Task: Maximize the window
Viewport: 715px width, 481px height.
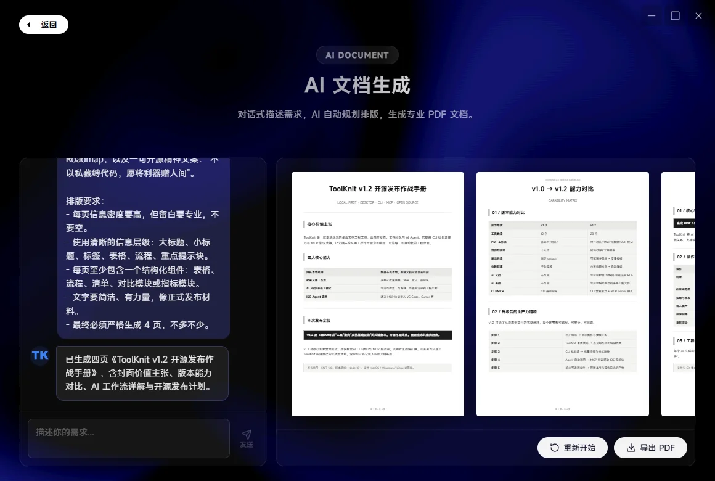Action: [676, 15]
